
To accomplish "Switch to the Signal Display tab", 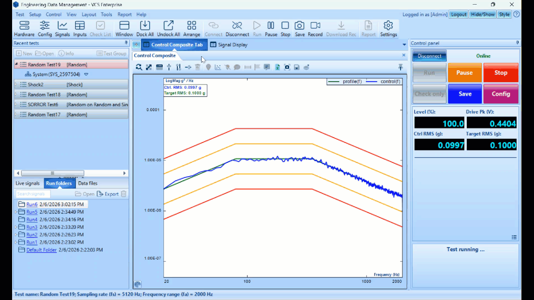I will (x=228, y=45).
